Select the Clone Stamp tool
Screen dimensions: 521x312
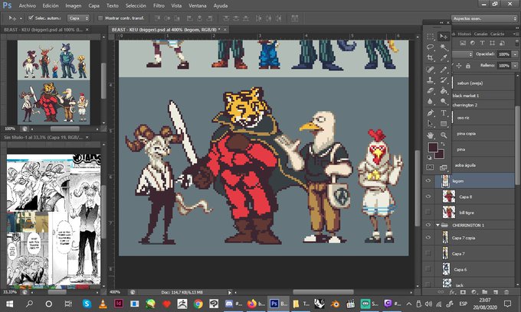pos(431,80)
